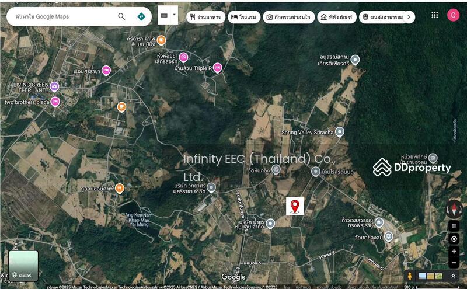Click the Google logo at bottom
467x289 pixels.
click(x=233, y=277)
